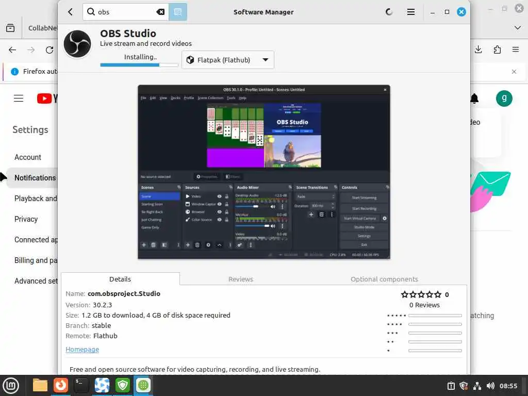Open Terminal from the taskbar
This screenshot has width=528, height=396.
click(x=81, y=385)
